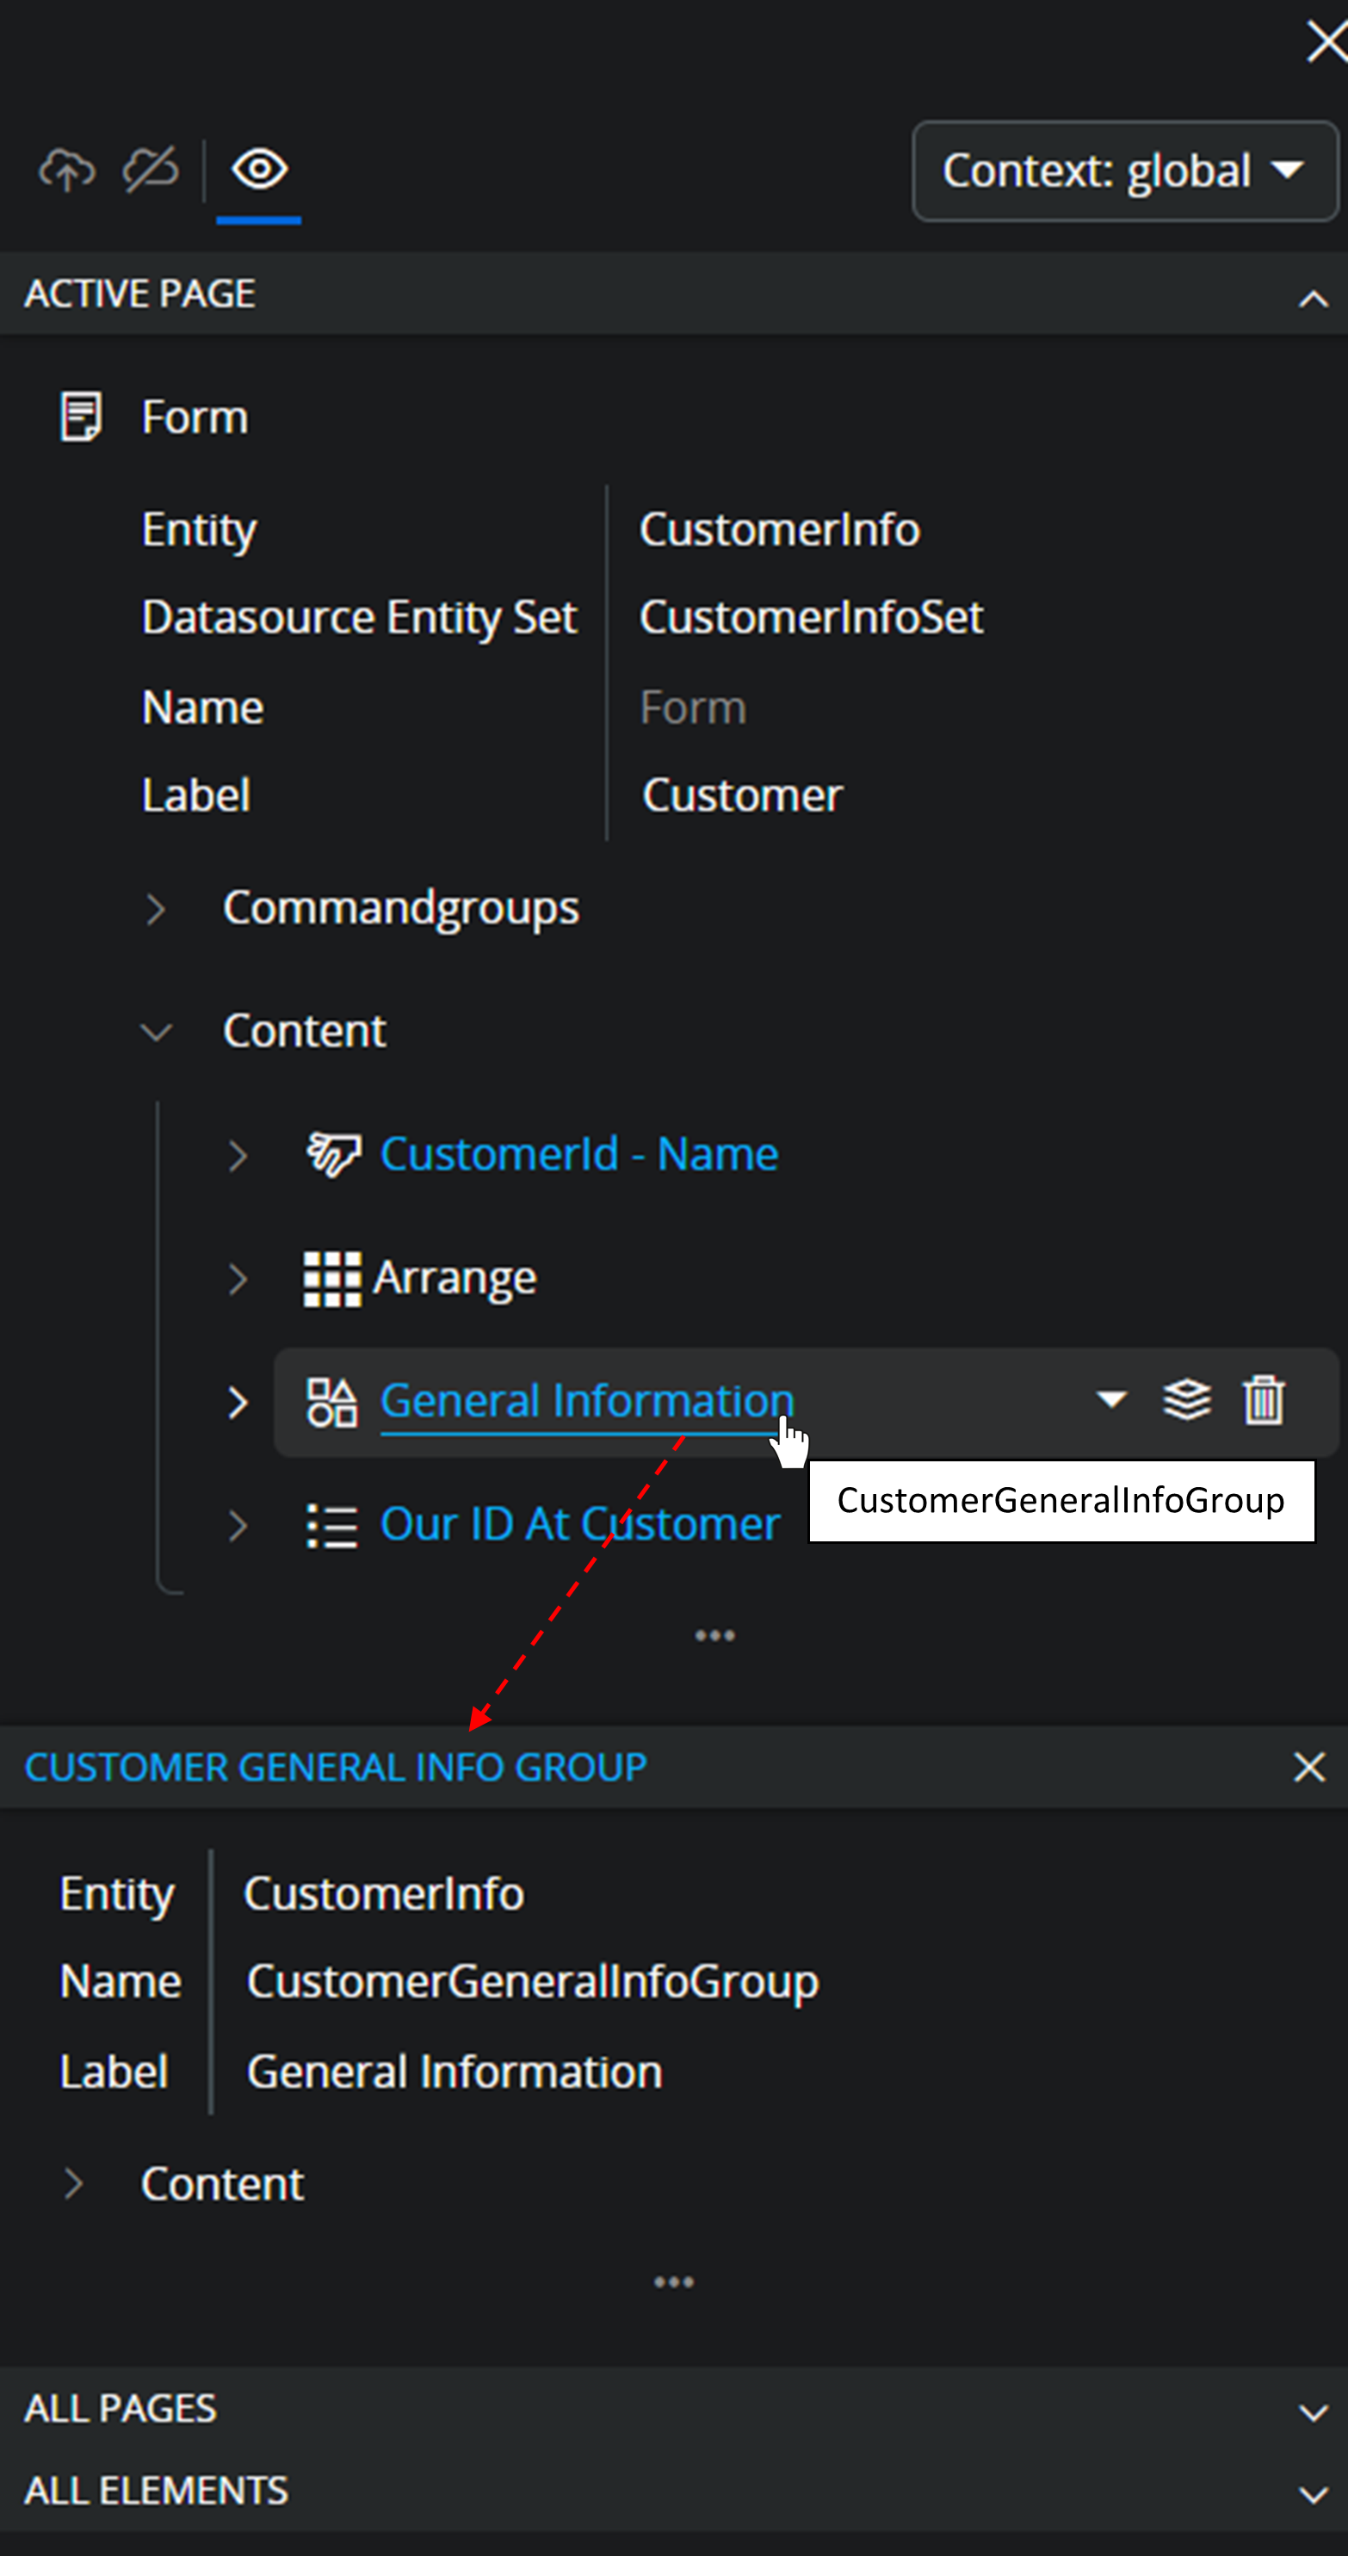Expand the Commandgroups node

(156, 909)
